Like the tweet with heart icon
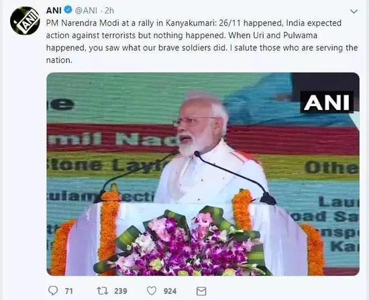This screenshot has height=300, width=369. [152, 291]
